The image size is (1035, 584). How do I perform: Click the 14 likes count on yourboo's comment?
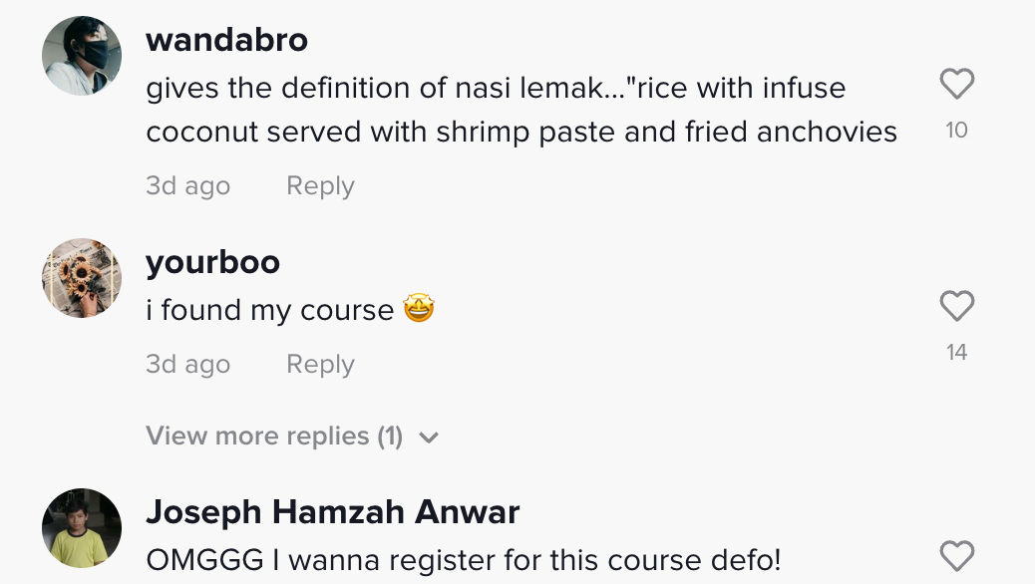956,353
